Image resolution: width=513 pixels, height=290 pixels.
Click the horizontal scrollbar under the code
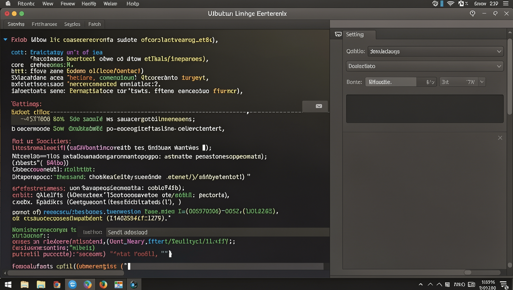pos(66,273)
